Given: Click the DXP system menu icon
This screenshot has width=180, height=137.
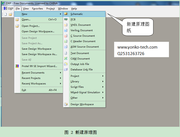Looking at the screenshot, I should (x=5, y=8).
